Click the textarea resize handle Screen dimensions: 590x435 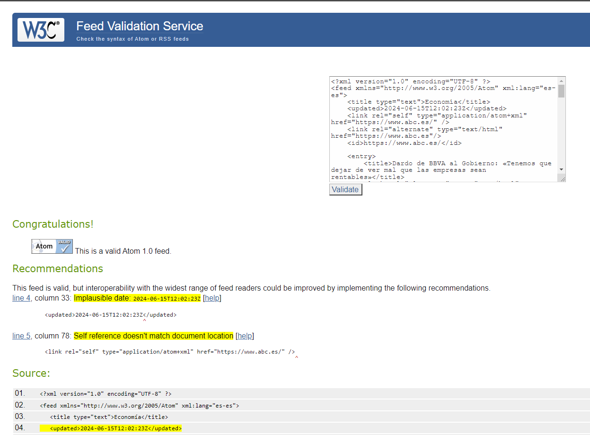tap(562, 178)
